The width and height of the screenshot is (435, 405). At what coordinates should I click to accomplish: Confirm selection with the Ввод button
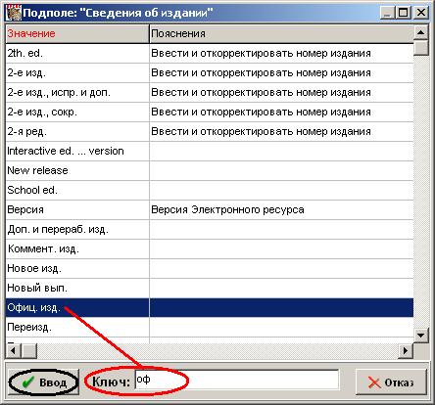coord(43,382)
